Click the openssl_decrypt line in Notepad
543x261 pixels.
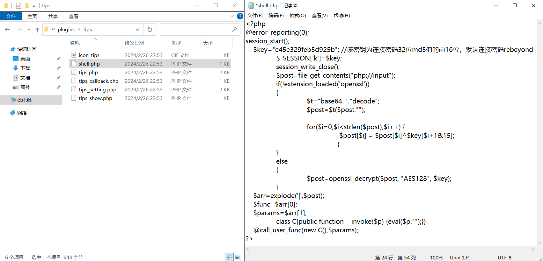(x=379, y=179)
